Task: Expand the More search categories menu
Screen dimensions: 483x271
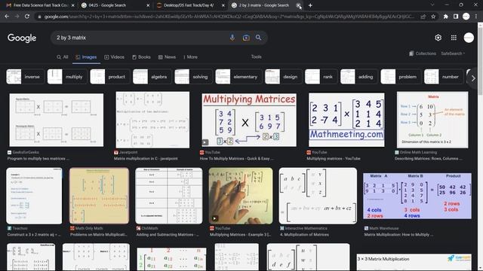Action: [x=190, y=57]
